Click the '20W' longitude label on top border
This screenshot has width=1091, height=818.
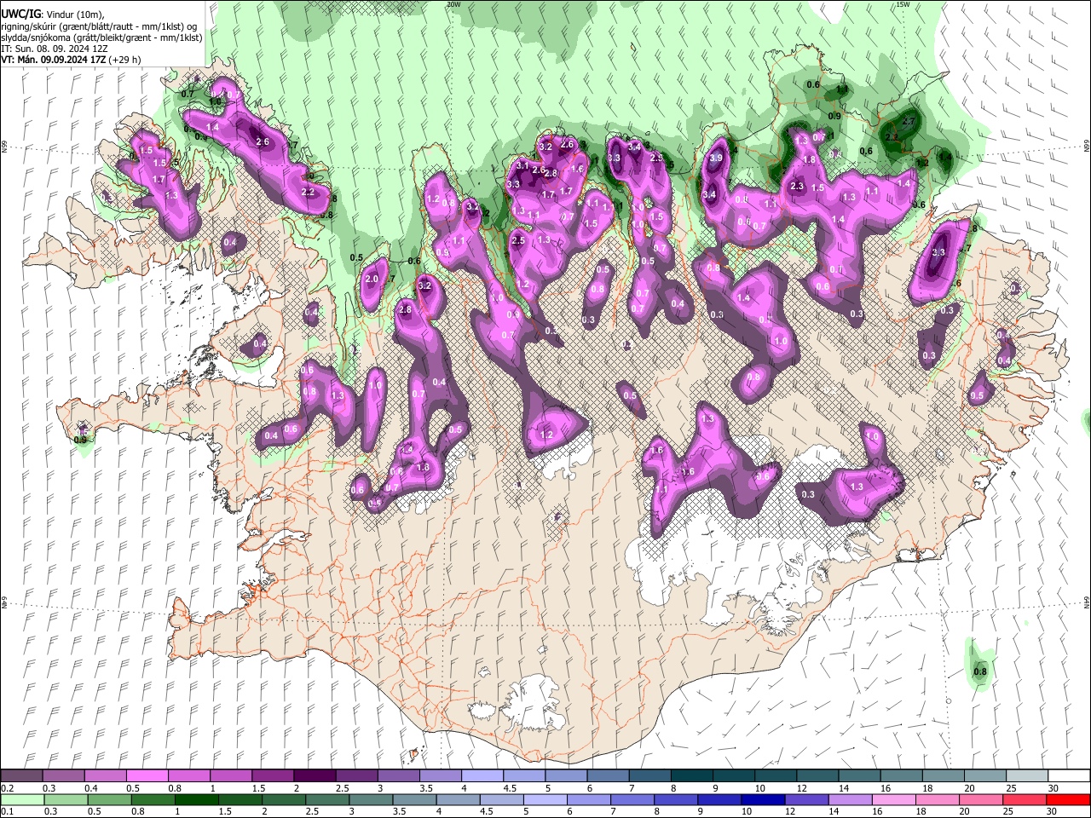(x=453, y=4)
